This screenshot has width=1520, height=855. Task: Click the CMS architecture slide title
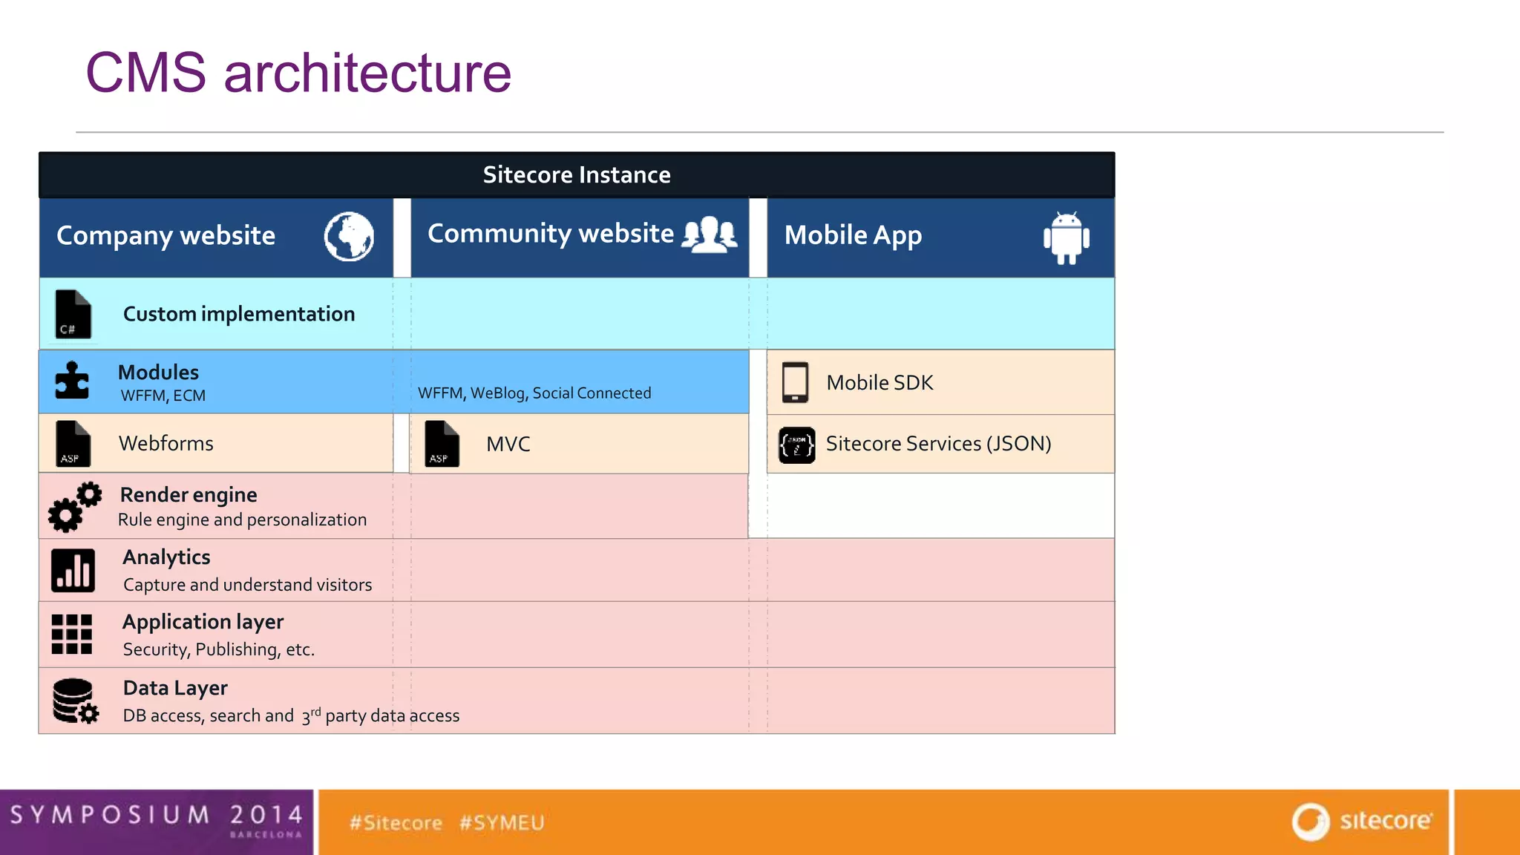[x=298, y=73]
